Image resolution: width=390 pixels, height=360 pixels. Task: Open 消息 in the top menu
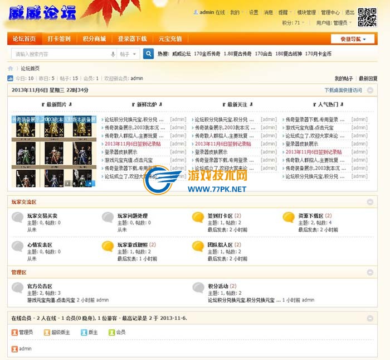tap(268, 12)
